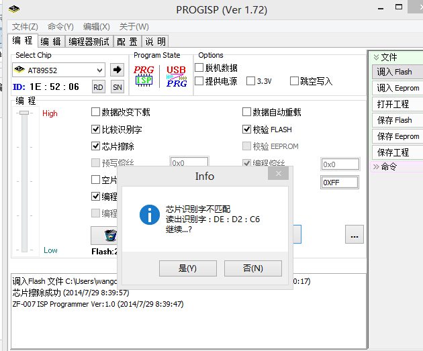Click the High/Low speed slider handle
This screenshot has width=423, height=351.
[x=24, y=113]
